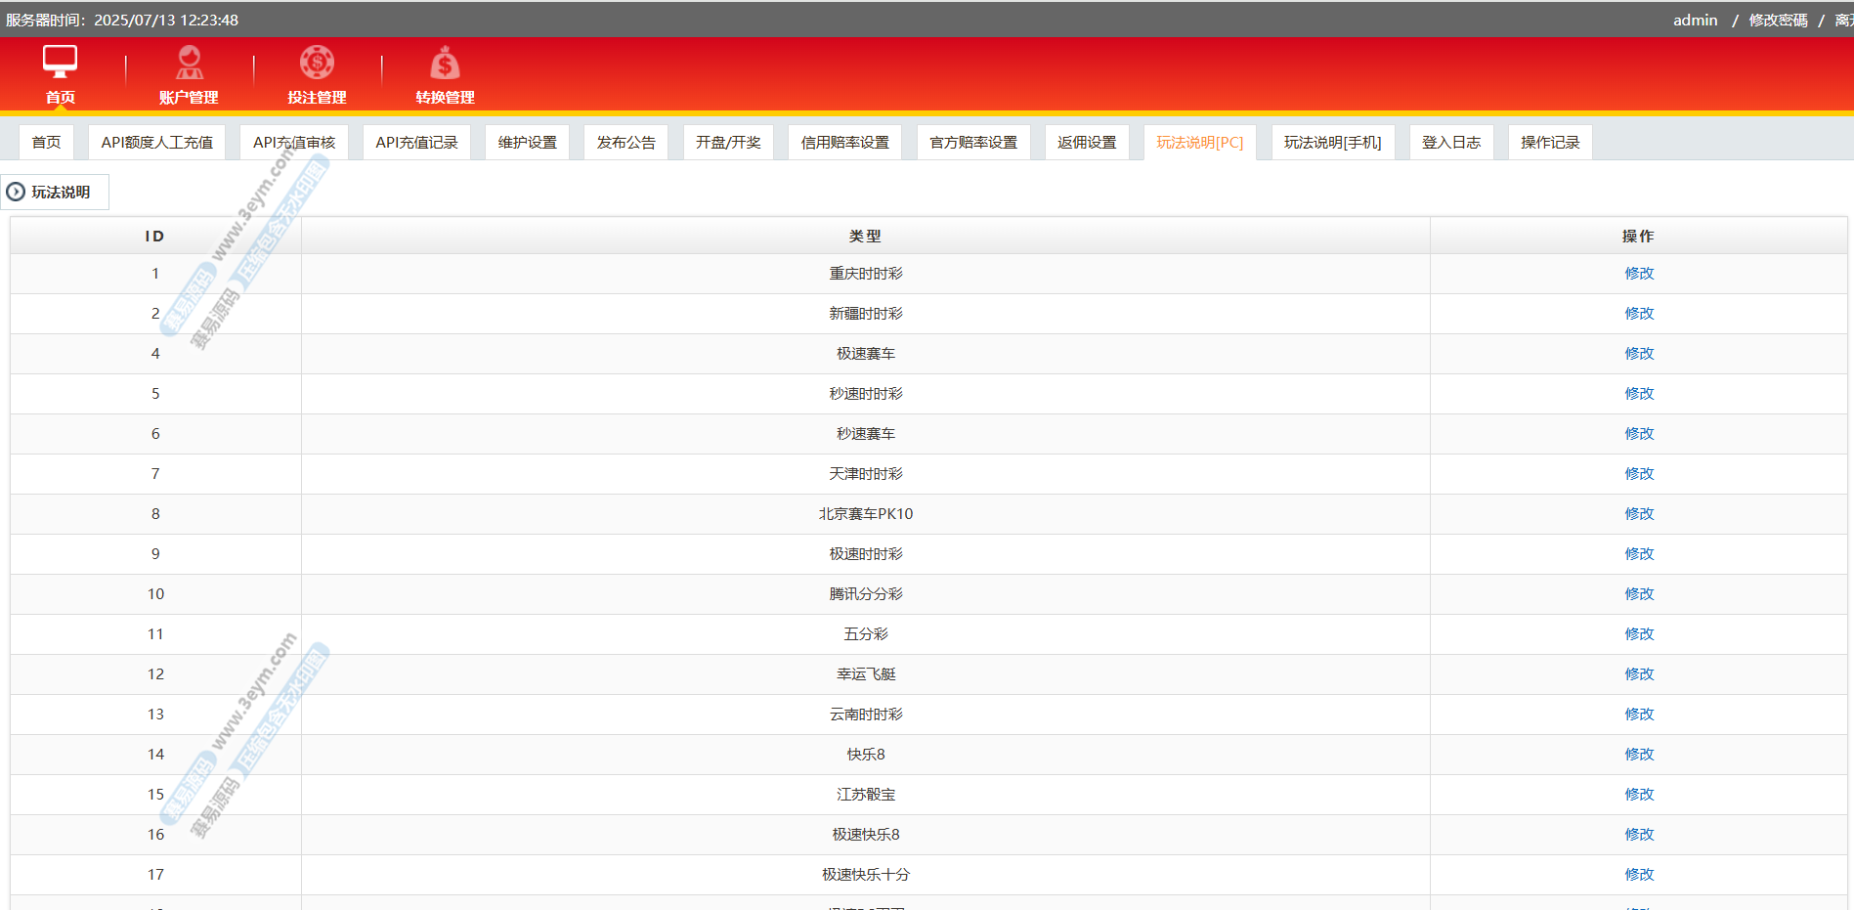
Task: Select the 玩法说明[手机] tab
Action: coord(1332,143)
